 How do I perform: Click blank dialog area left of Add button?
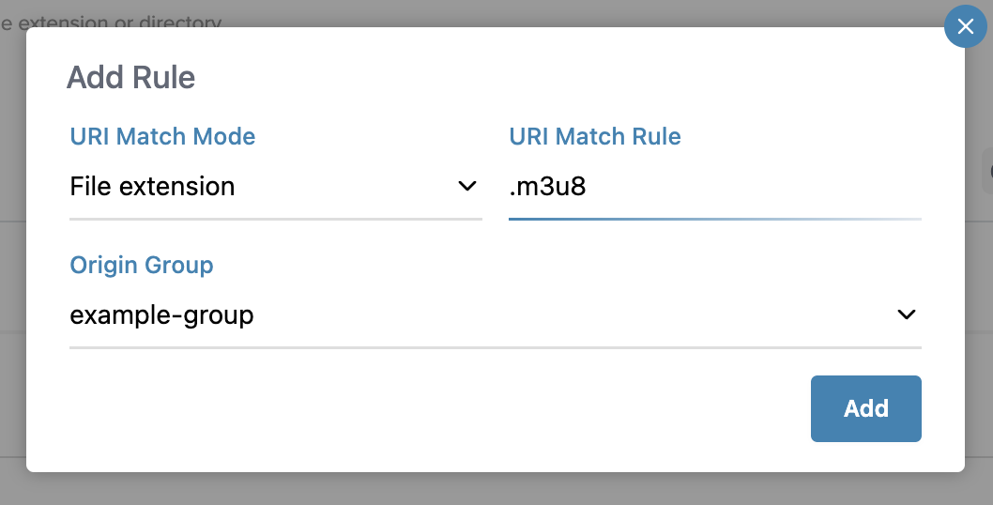(x=422, y=409)
